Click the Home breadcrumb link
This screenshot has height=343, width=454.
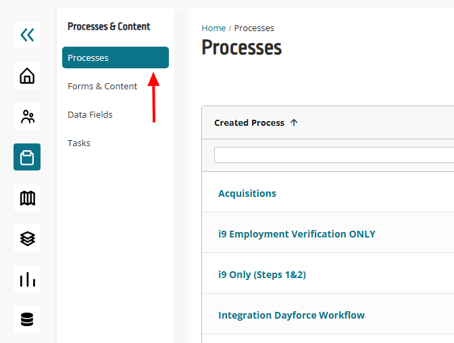(x=213, y=28)
